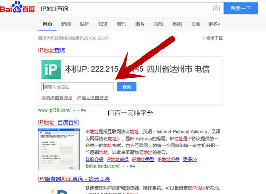Click 本机IP: 222.215 address text

click(91, 69)
